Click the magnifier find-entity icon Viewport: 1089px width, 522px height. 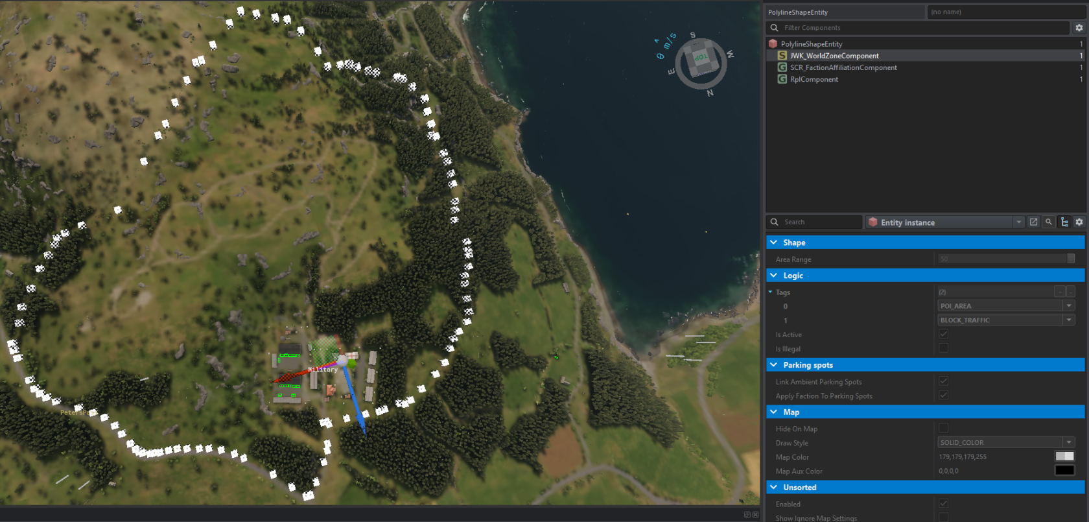1049,222
